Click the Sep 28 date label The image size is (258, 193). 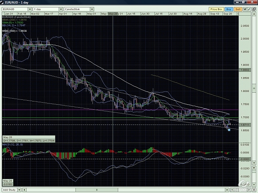pyautogui.click(x=227, y=14)
